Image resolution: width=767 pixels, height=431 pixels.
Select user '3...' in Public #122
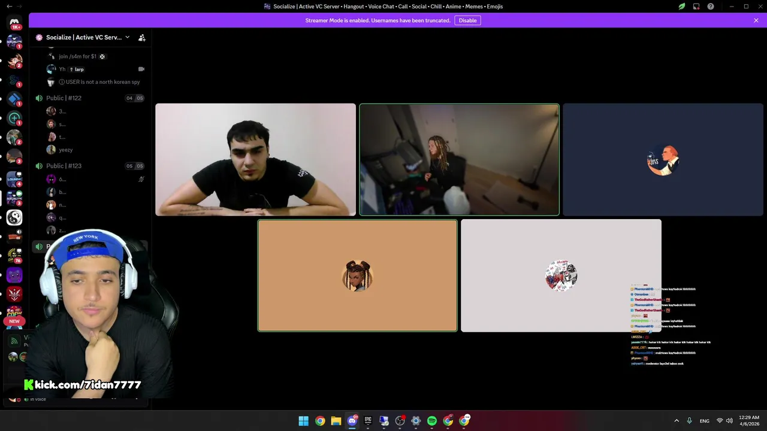point(96,111)
